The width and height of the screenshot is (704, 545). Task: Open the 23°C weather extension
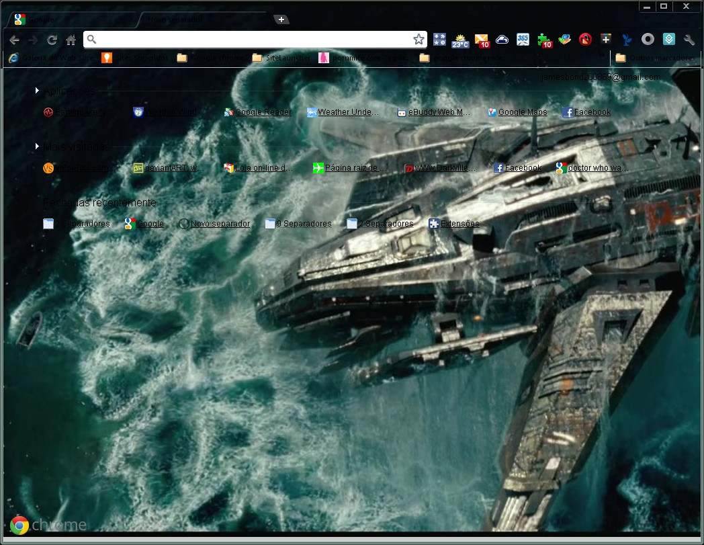460,40
